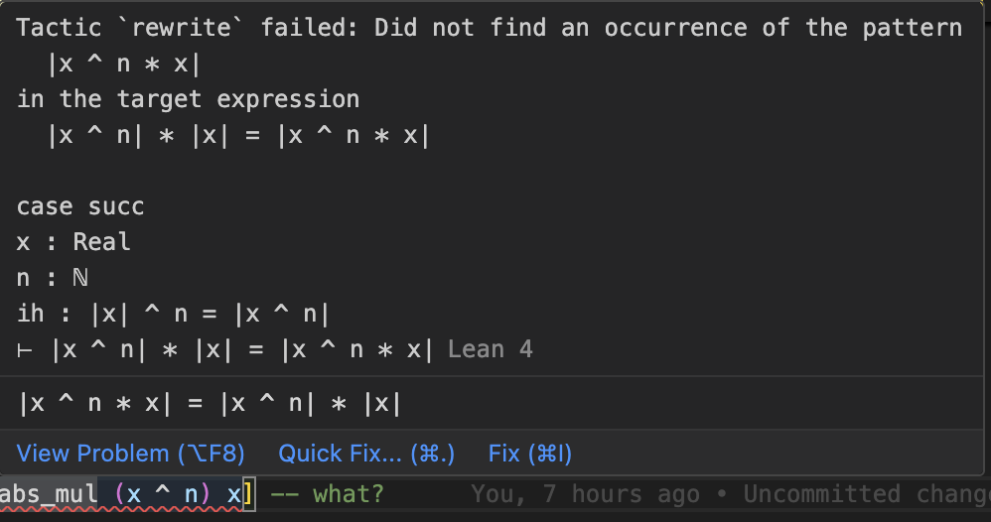This screenshot has height=522, width=991.
Task: Click the abs_mul identifier in the editor
Action: (49, 493)
